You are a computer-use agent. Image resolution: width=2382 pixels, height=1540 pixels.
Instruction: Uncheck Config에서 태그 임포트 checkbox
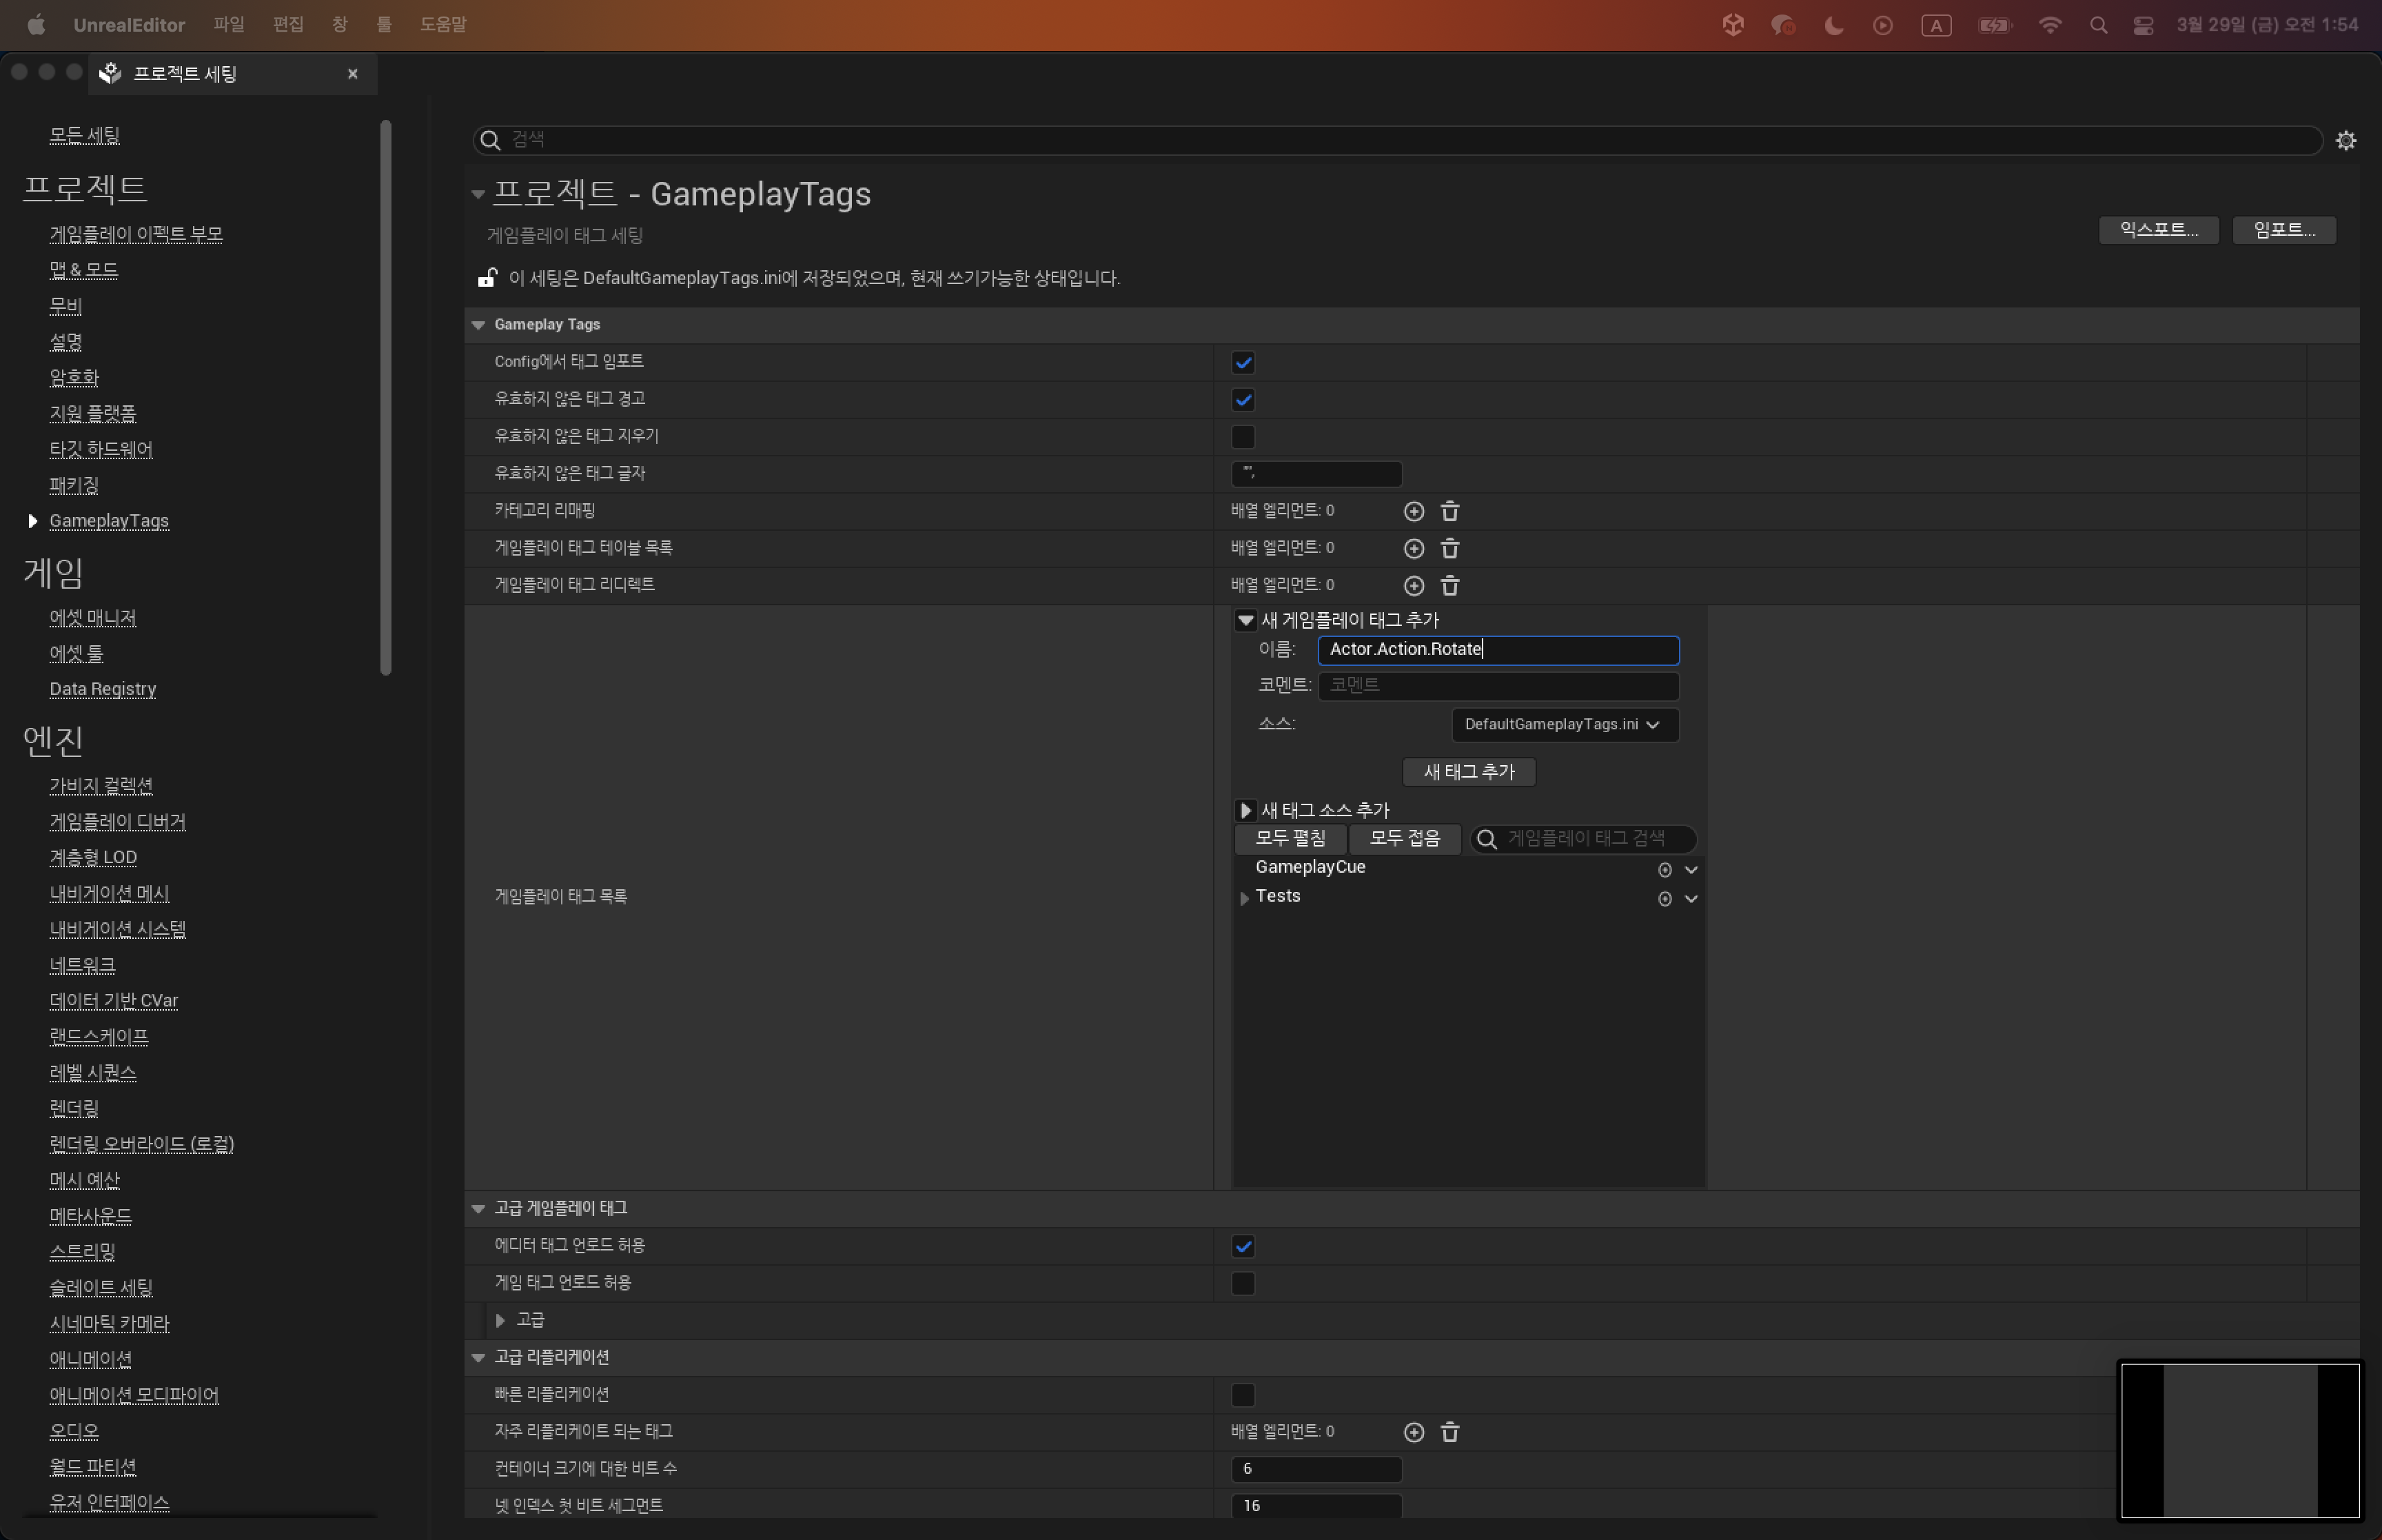[1243, 362]
